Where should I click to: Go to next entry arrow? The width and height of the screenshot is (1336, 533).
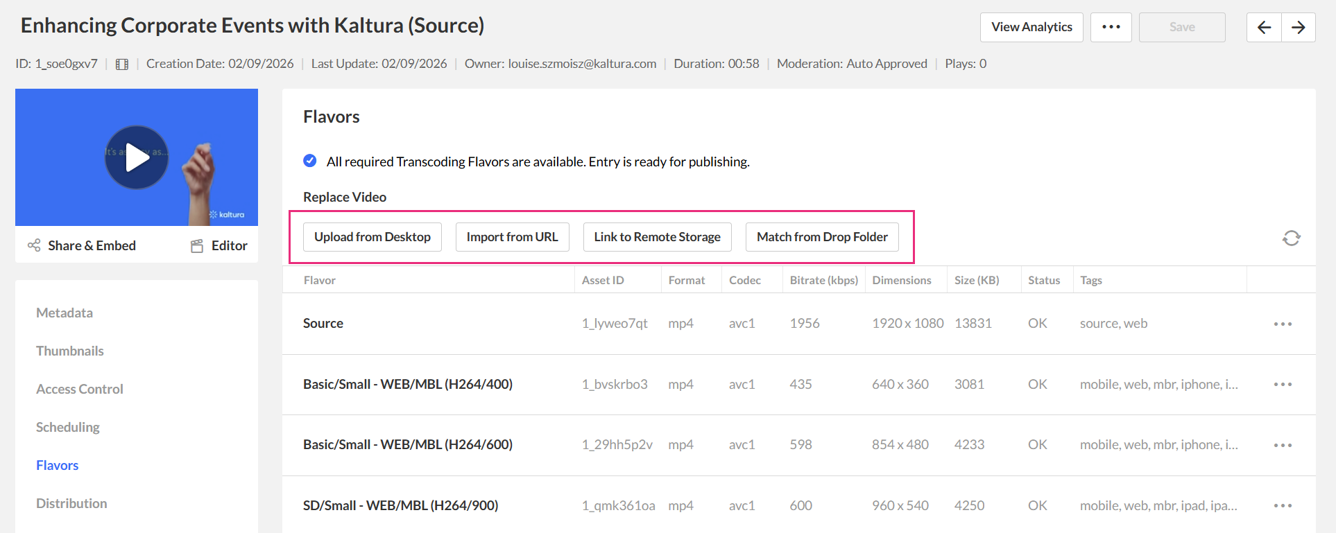(x=1299, y=27)
